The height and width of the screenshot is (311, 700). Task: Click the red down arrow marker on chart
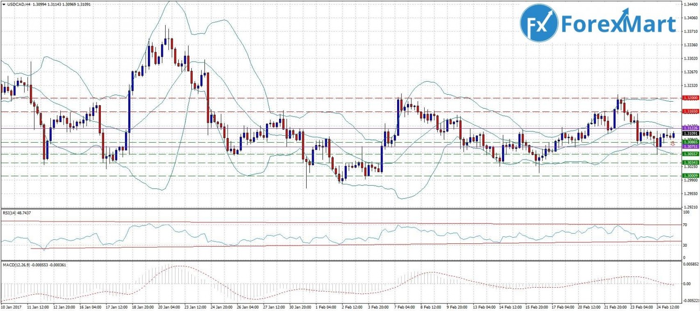point(672,144)
